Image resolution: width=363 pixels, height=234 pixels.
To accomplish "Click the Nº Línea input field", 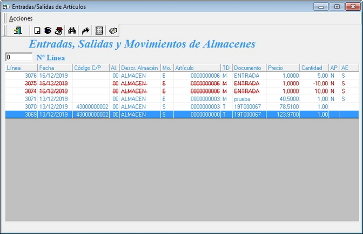I will (x=19, y=57).
